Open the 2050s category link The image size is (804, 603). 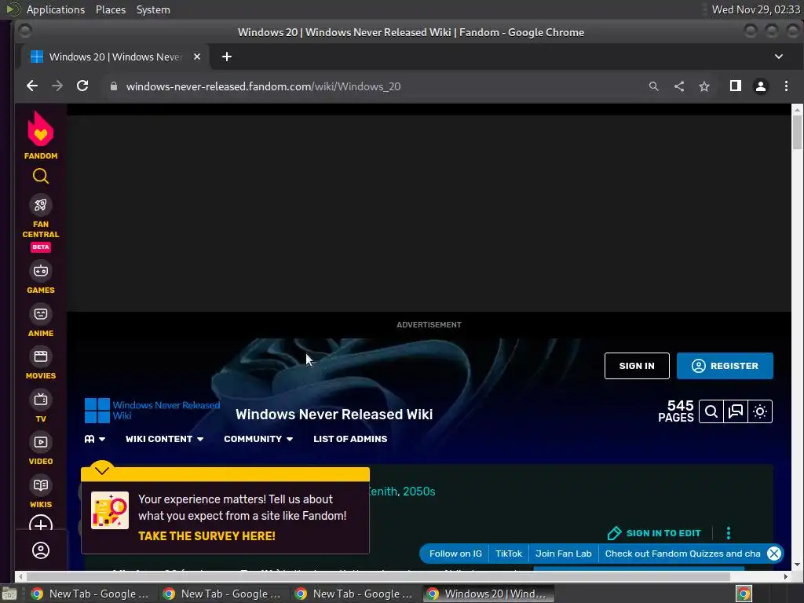tap(419, 492)
